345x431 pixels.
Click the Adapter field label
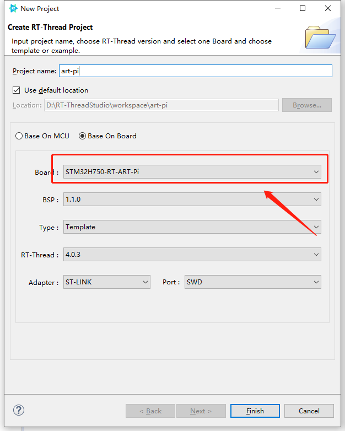(44, 283)
